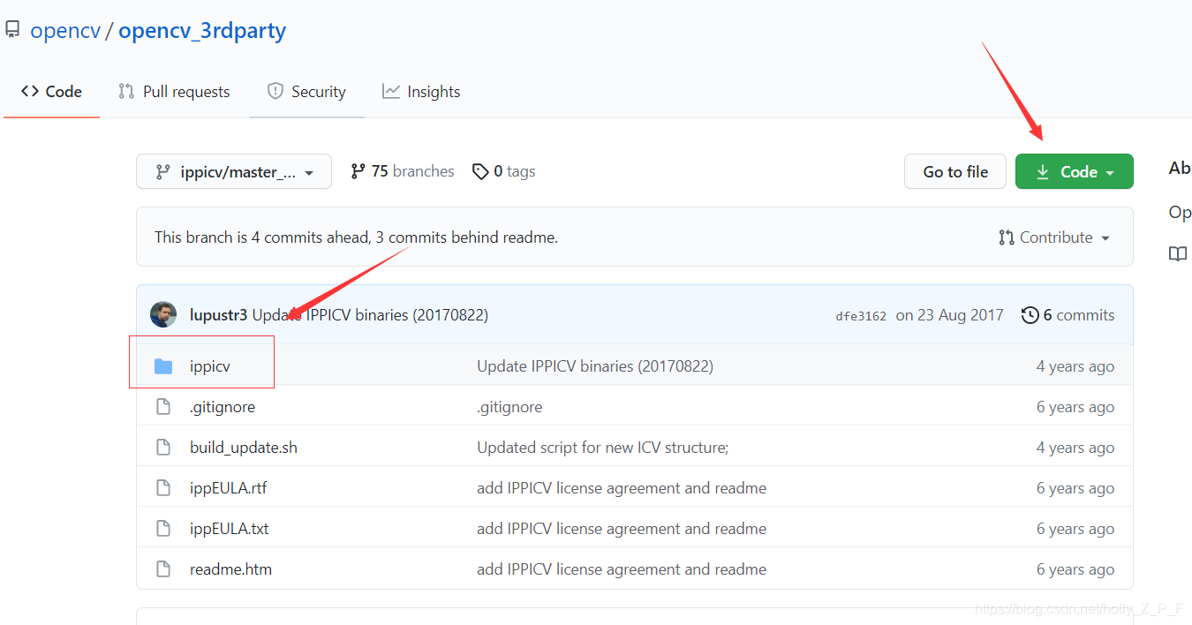Open ippEULA.rtf row commit message

point(622,488)
